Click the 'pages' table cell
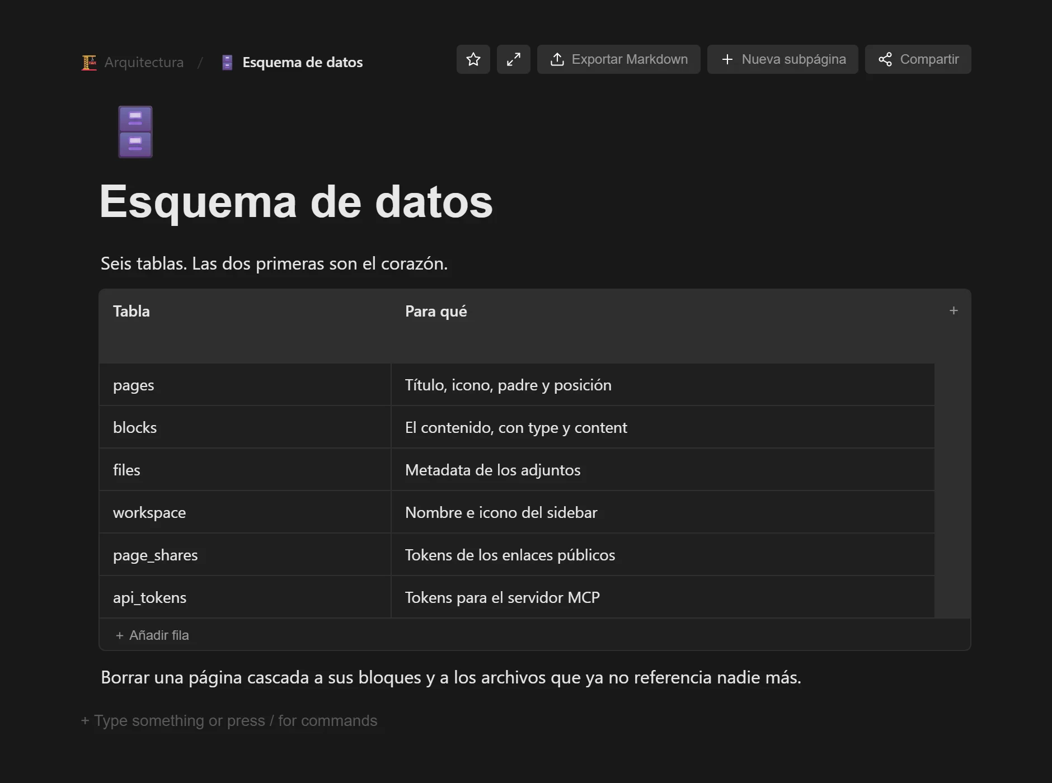The image size is (1052, 783). point(245,385)
